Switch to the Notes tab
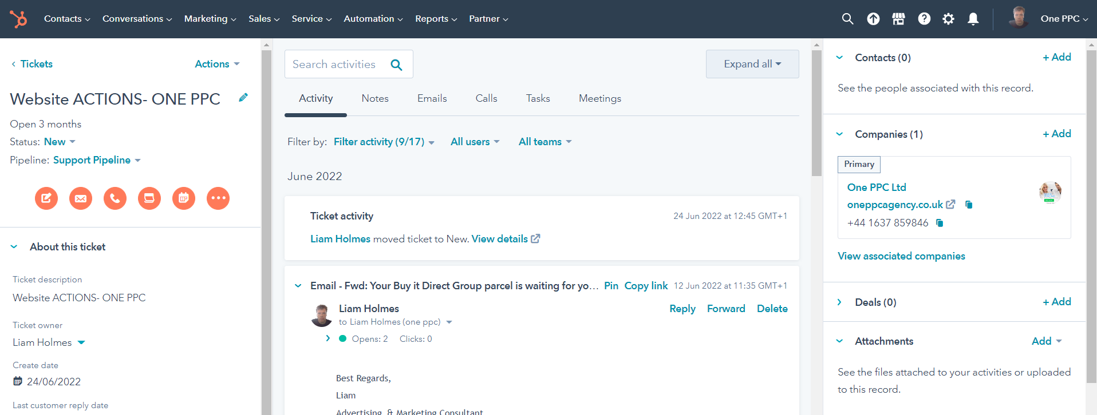Screen dimensions: 1097x415 coord(375,98)
